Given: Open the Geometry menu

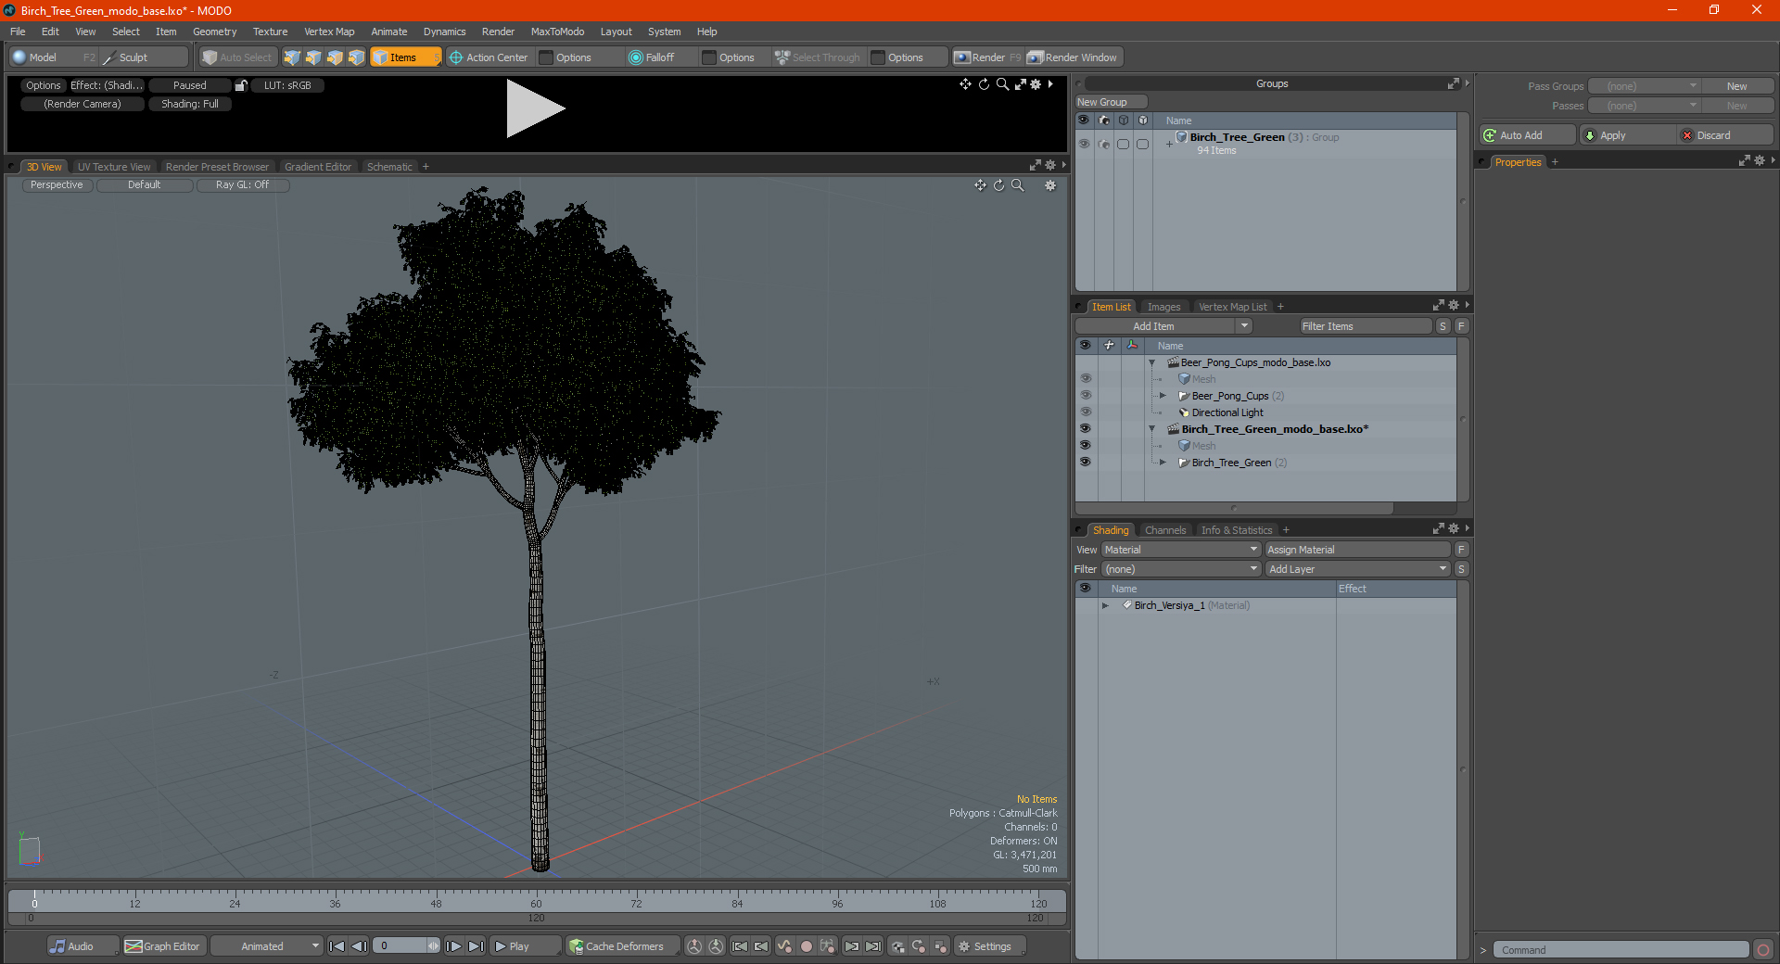Looking at the screenshot, I should (214, 32).
